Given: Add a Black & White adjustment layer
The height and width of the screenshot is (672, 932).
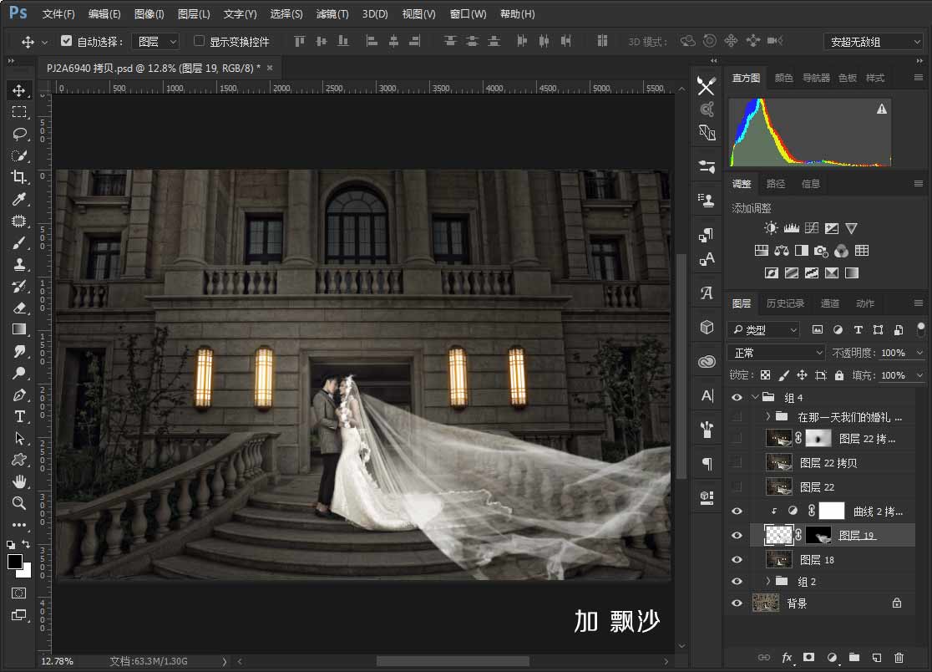Looking at the screenshot, I should pyautogui.click(x=802, y=250).
